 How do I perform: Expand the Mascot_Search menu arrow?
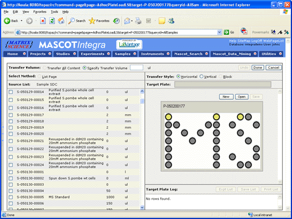click(206, 54)
